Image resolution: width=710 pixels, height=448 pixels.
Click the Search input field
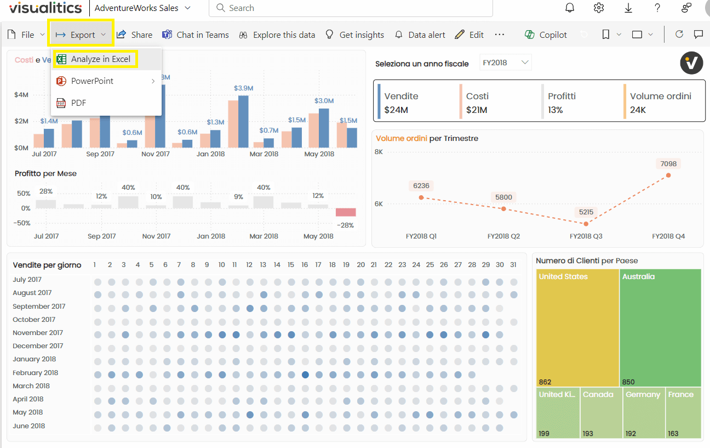pyautogui.click(x=351, y=8)
